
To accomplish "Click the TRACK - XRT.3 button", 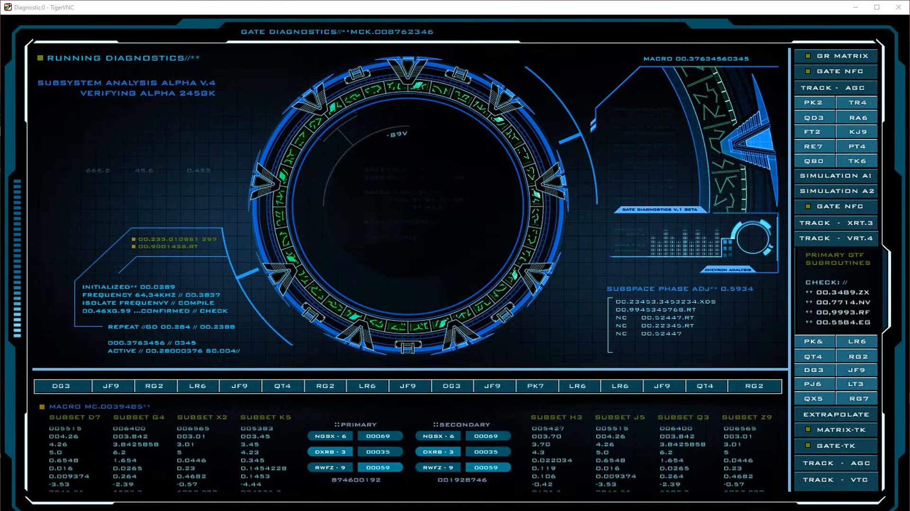I will [836, 223].
